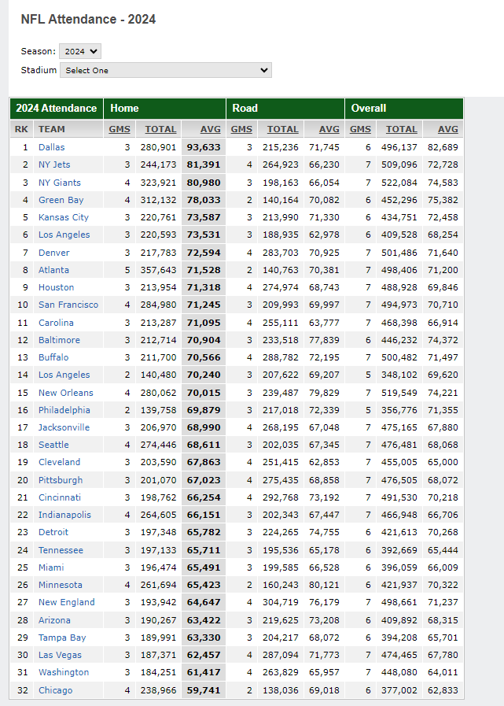Select New England road total 304,719
This screenshot has height=706, width=504.
281,602
